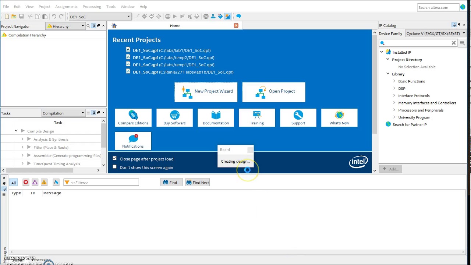Click the IP Catalog search field
This screenshot has height=265, width=471.
(418, 43)
